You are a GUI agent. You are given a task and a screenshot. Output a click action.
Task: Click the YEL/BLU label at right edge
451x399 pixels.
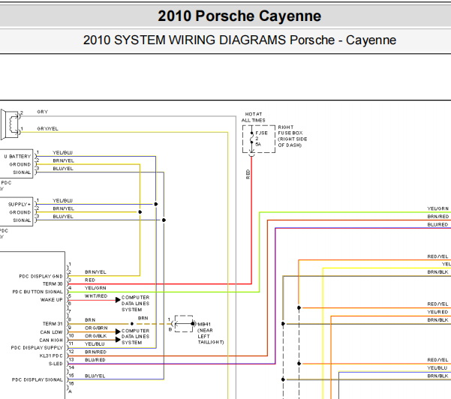click(x=437, y=368)
